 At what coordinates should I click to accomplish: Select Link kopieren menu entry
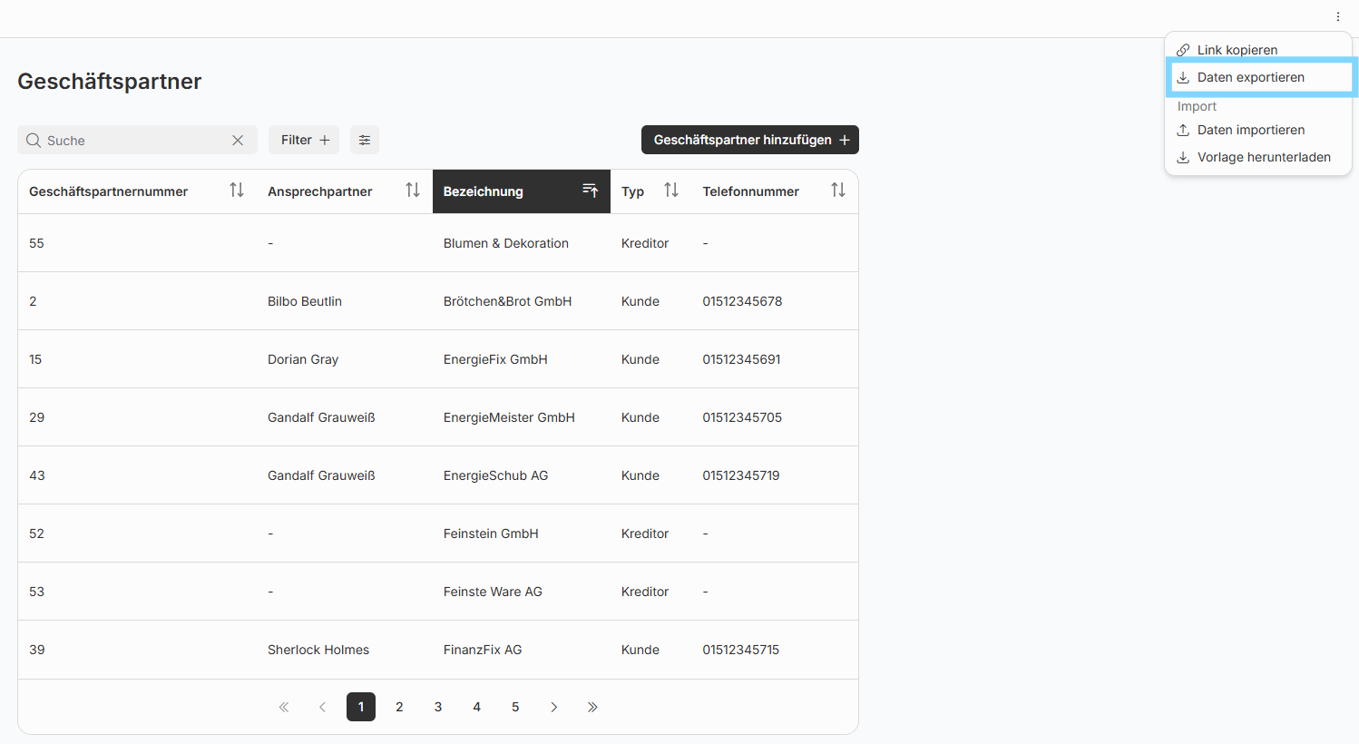pos(1237,50)
